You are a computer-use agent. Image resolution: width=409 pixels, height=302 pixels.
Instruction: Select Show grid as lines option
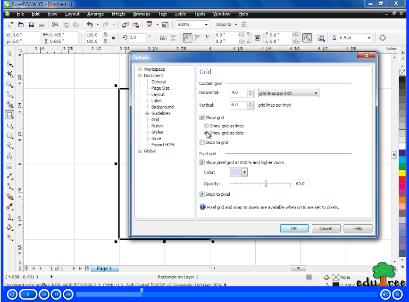206,126
